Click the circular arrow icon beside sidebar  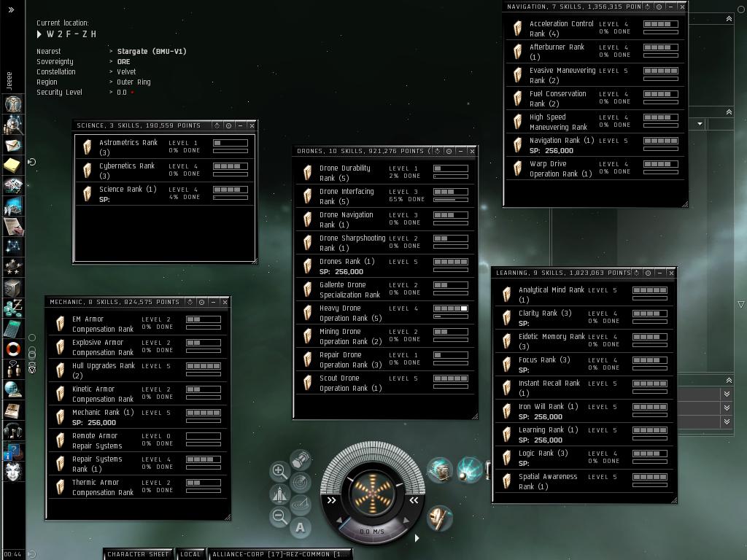[x=32, y=162]
